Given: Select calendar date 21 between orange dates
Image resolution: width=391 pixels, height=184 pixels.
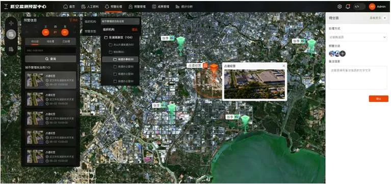Looking at the screenshot, I should (55, 32).
